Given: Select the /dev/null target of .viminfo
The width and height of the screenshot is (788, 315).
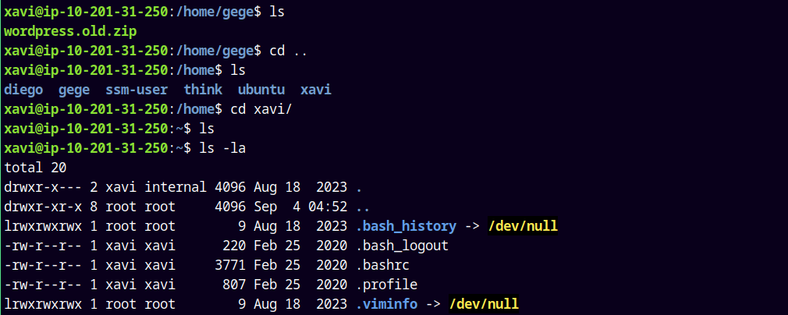Looking at the screenshot, I should coord(484,303).
